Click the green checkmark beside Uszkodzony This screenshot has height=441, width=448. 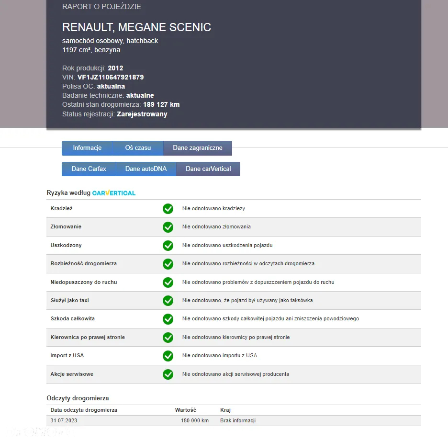[x=168, y=246]
